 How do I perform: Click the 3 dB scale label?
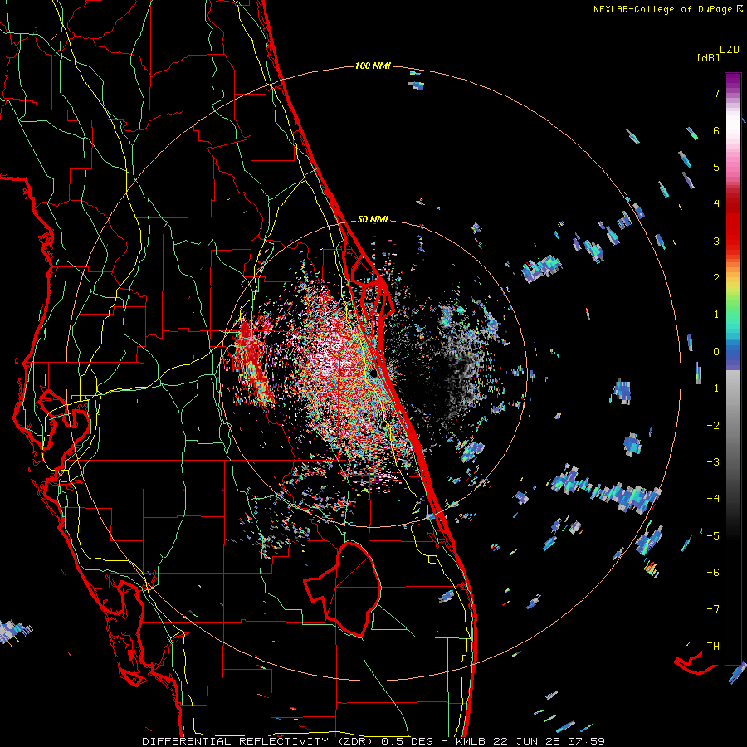pos(716,241)
